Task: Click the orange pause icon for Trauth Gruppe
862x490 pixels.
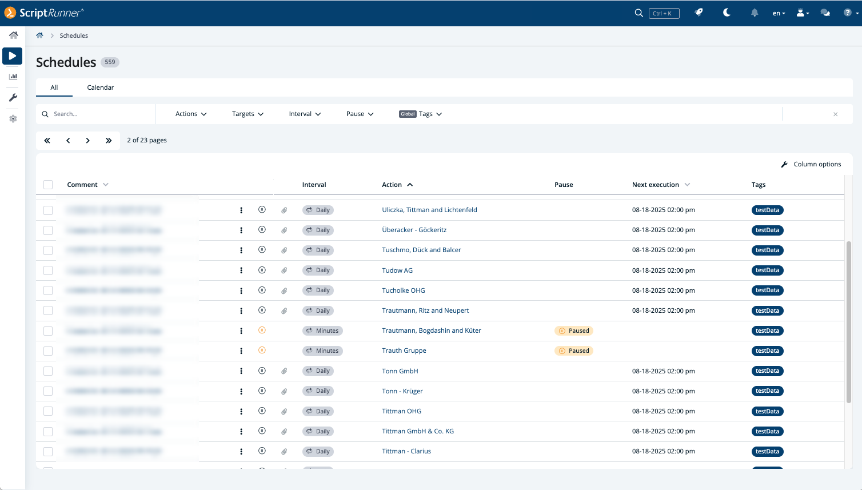Action: [262, 350]
